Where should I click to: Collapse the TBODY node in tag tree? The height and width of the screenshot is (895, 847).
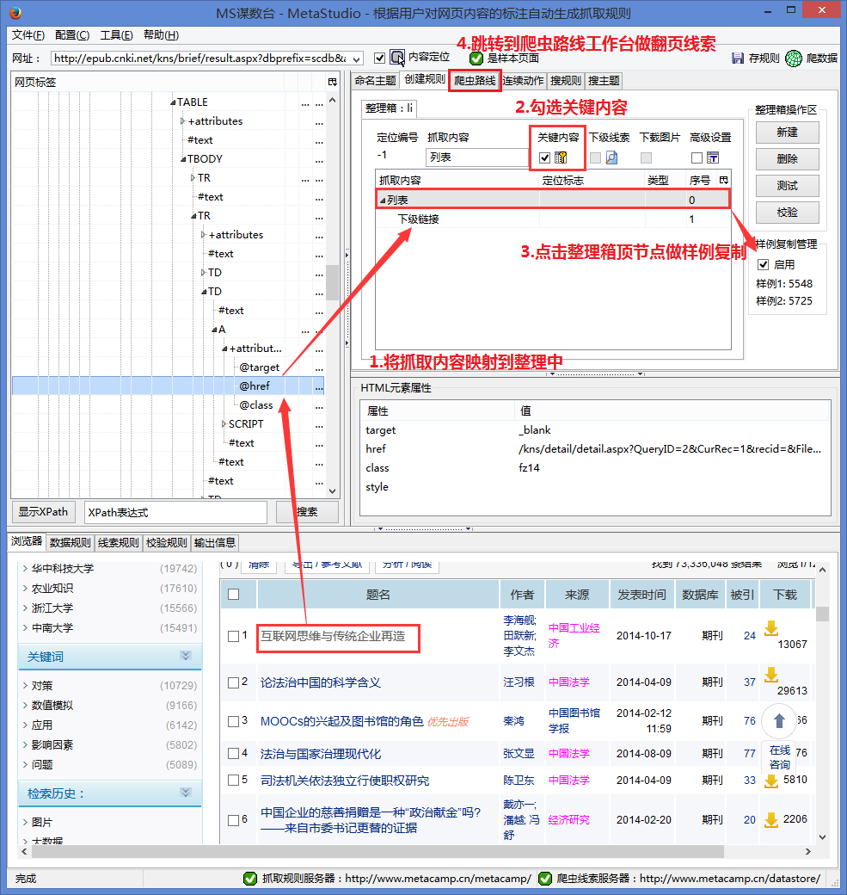coord(183,159)
